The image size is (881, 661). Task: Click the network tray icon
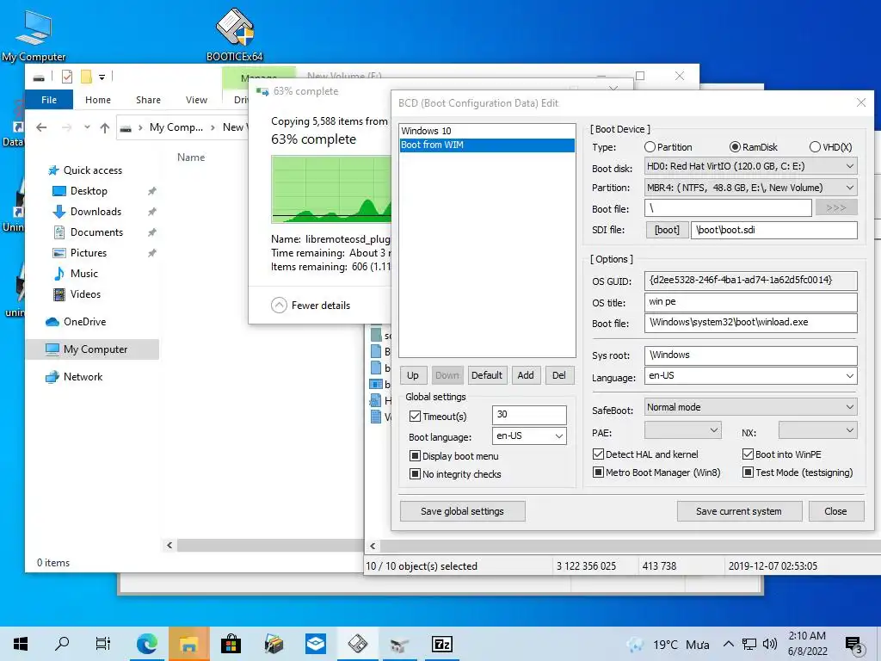click(x=749, y=644)
